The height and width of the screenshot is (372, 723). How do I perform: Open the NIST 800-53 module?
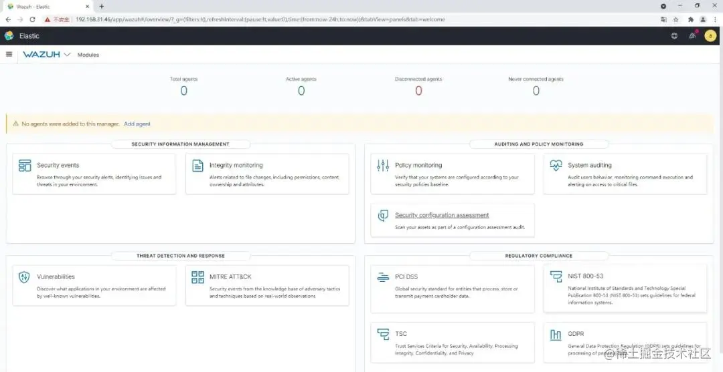(625, 289)
